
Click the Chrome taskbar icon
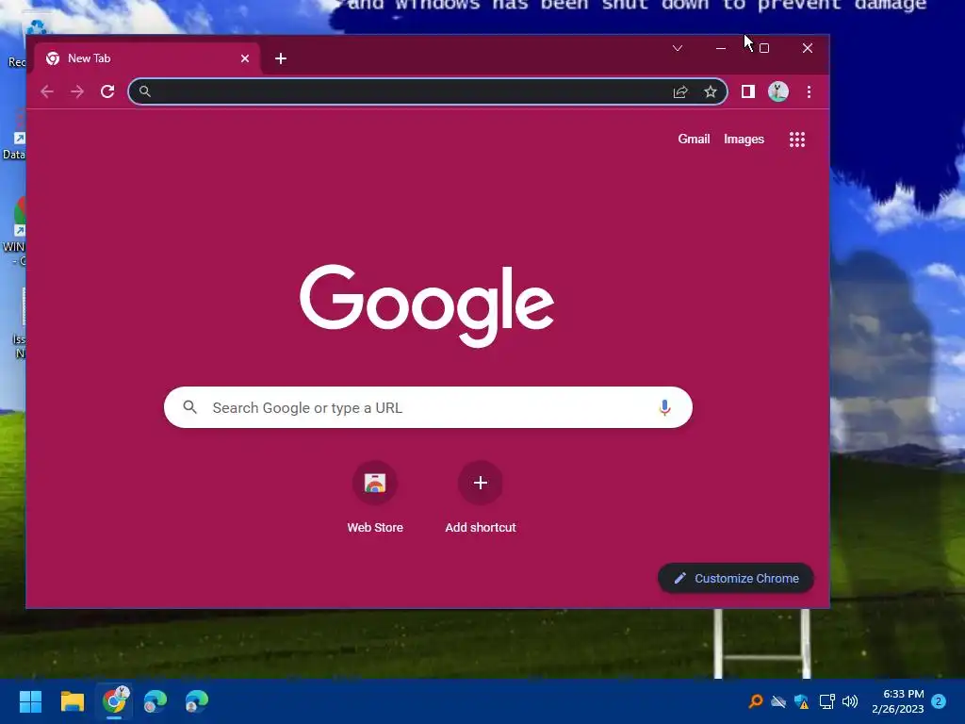point(114,701)
